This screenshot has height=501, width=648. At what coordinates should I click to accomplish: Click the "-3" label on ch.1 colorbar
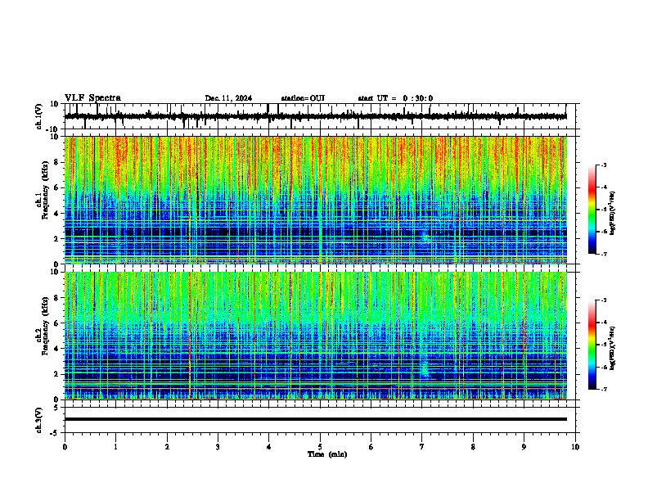604,165
